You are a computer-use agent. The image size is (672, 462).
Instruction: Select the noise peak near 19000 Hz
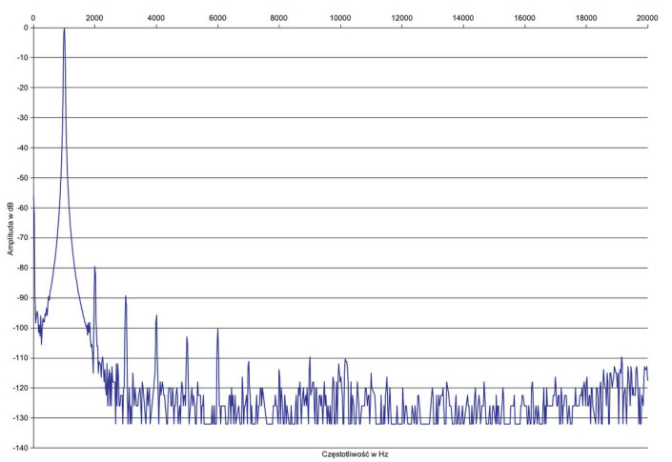[x=621, y=359]
